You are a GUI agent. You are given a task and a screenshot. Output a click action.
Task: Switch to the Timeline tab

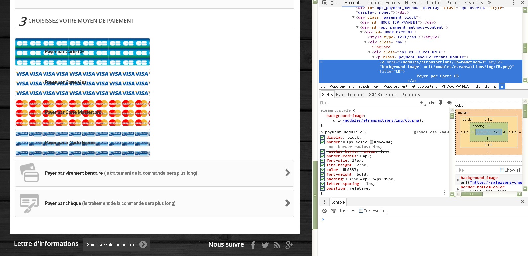click(434, 3)
